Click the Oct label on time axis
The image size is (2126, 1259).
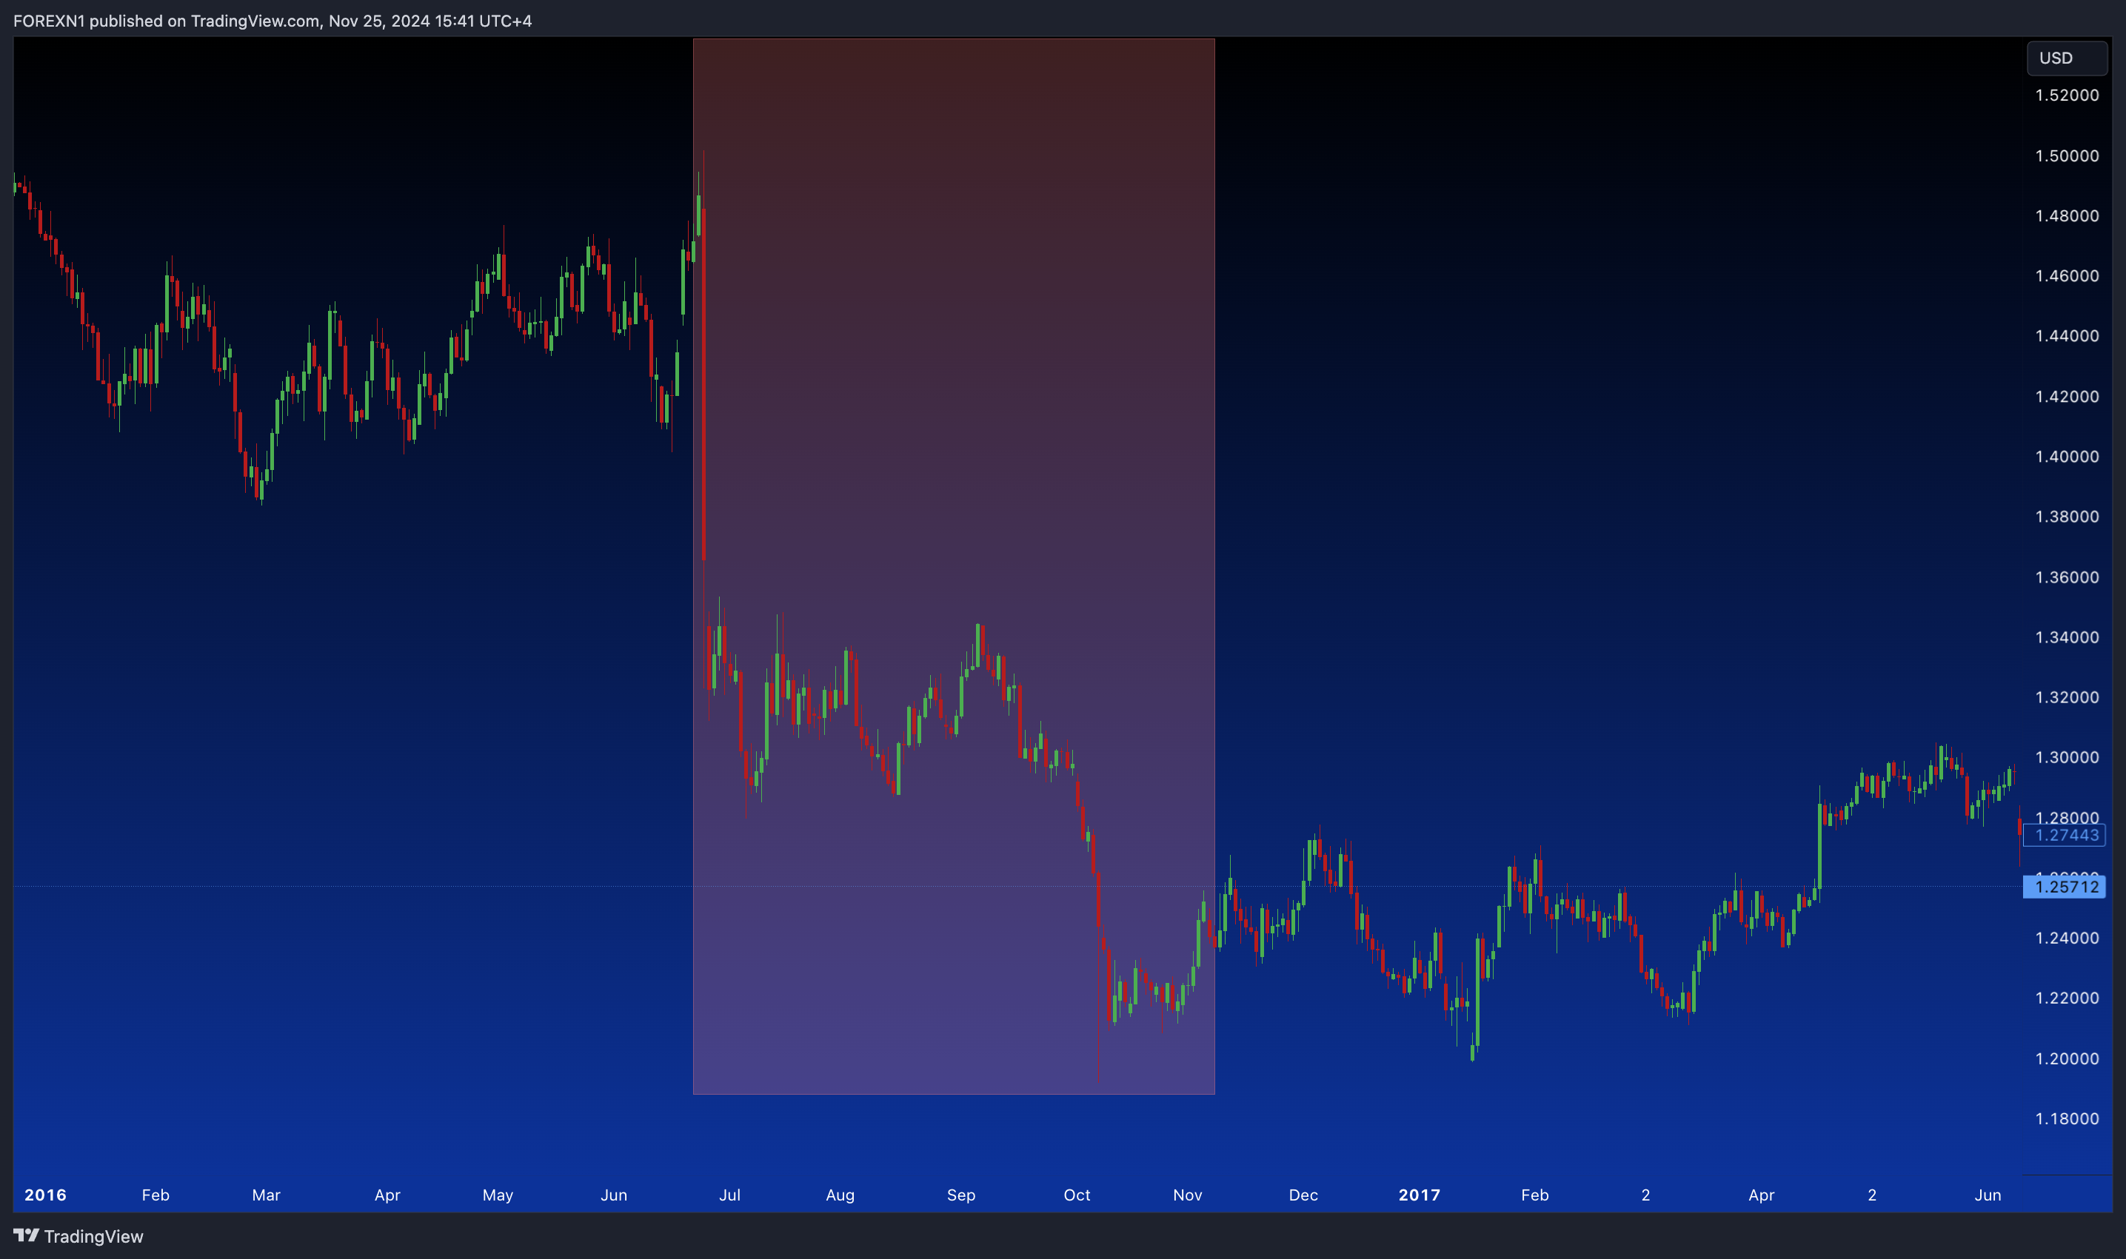[1077, 1195]
